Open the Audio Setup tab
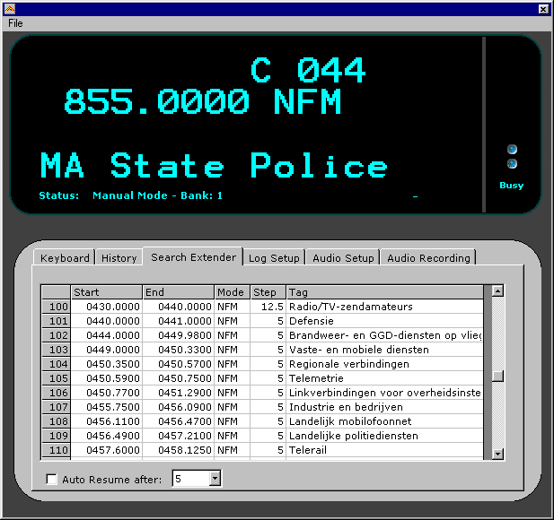The height and width of the screenshot is (520, 554). (343, 258)
